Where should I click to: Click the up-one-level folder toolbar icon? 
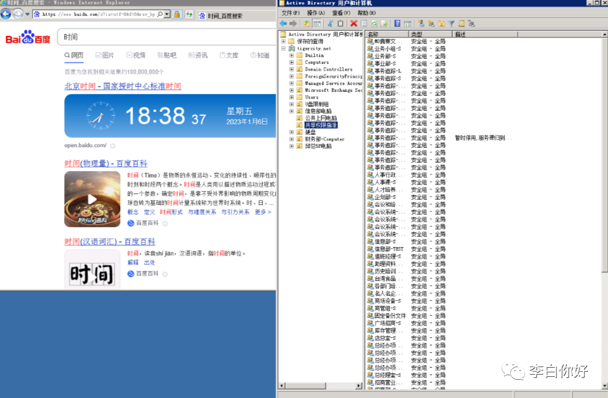[307, 23]
